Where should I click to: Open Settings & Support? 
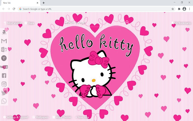pyautogui.click(x=16, y=117)
